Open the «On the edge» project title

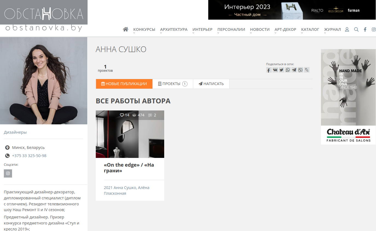coord(129,168)
